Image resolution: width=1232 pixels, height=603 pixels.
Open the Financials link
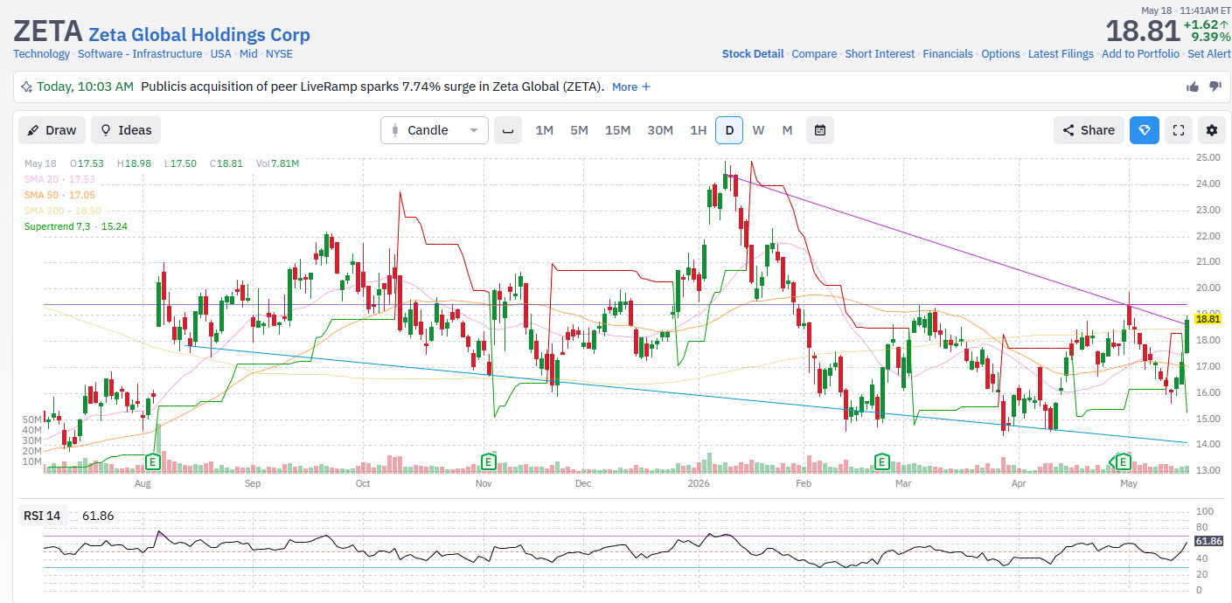(x=948, y=54)
